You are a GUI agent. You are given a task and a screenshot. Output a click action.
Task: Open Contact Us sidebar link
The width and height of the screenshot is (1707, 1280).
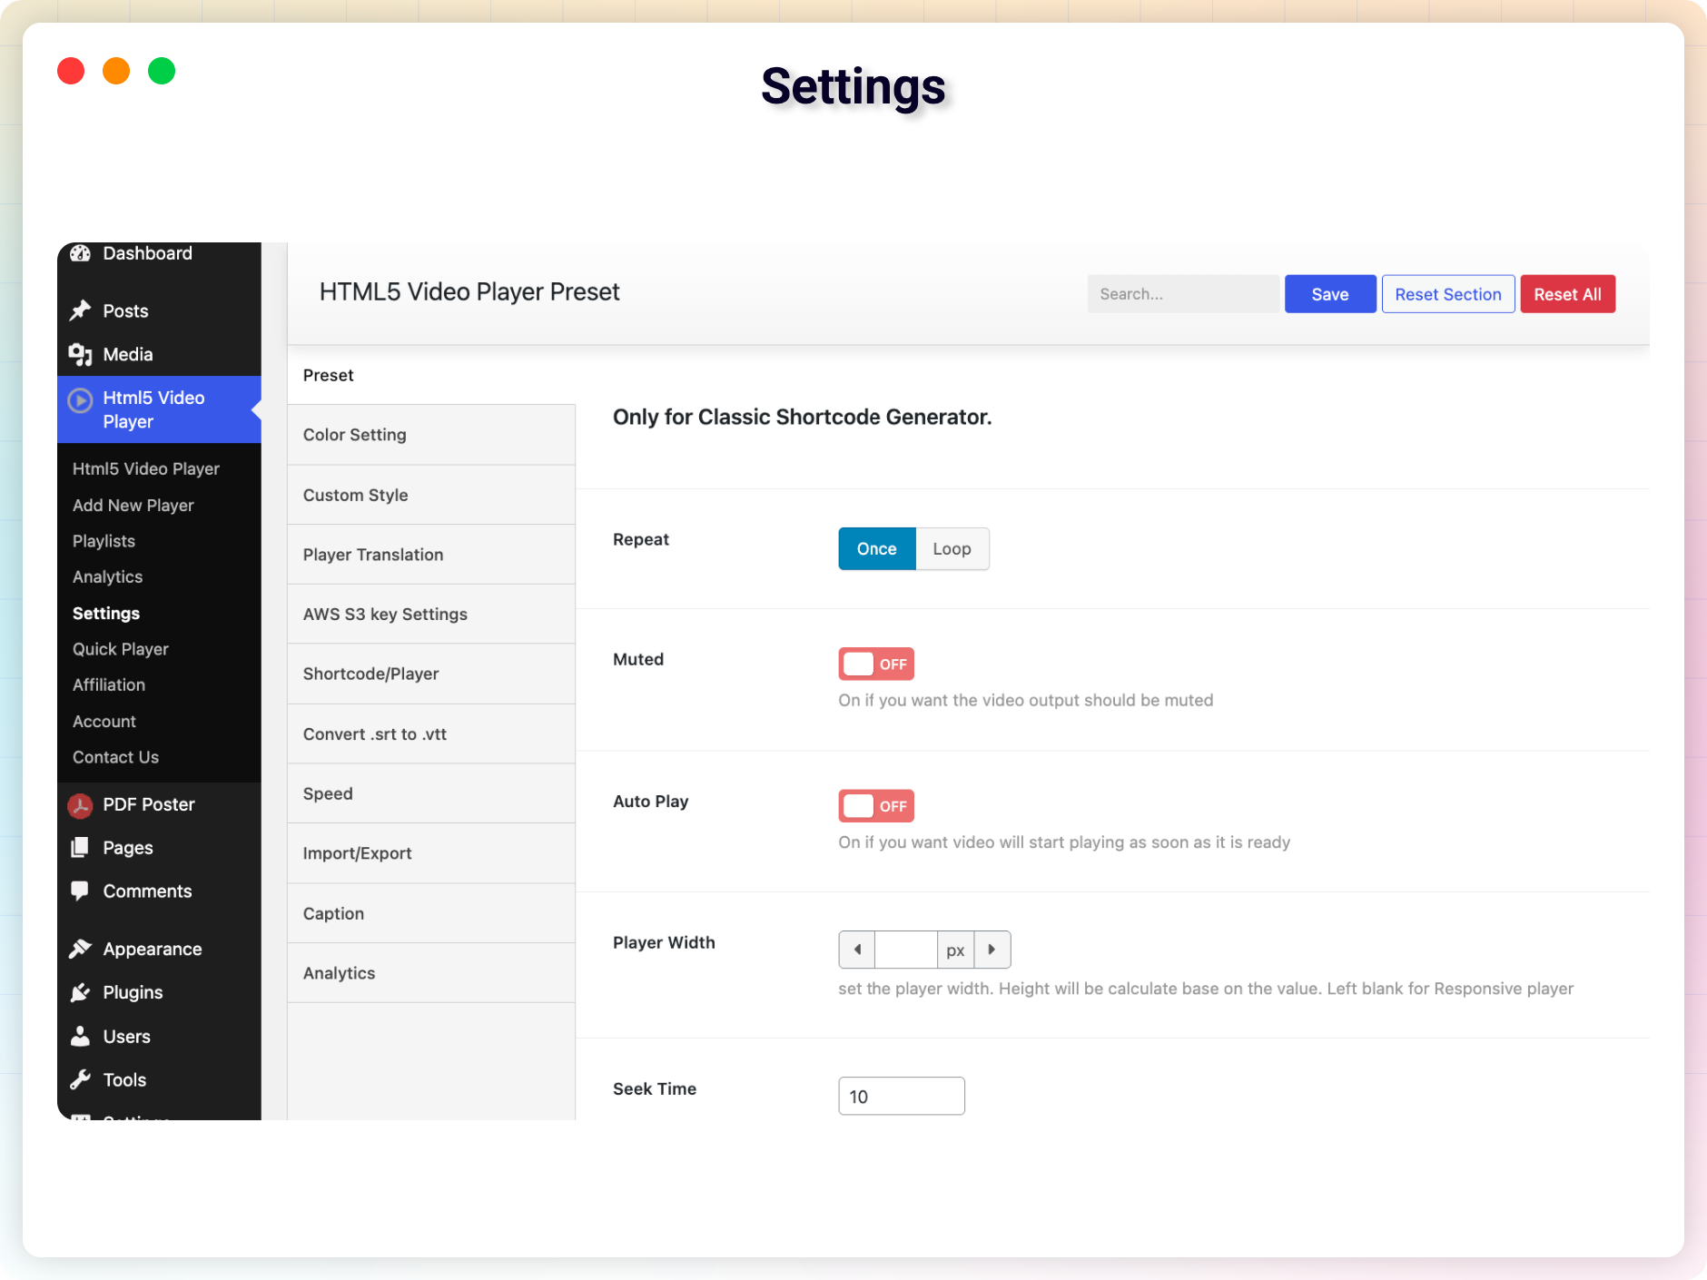point(115,757)
